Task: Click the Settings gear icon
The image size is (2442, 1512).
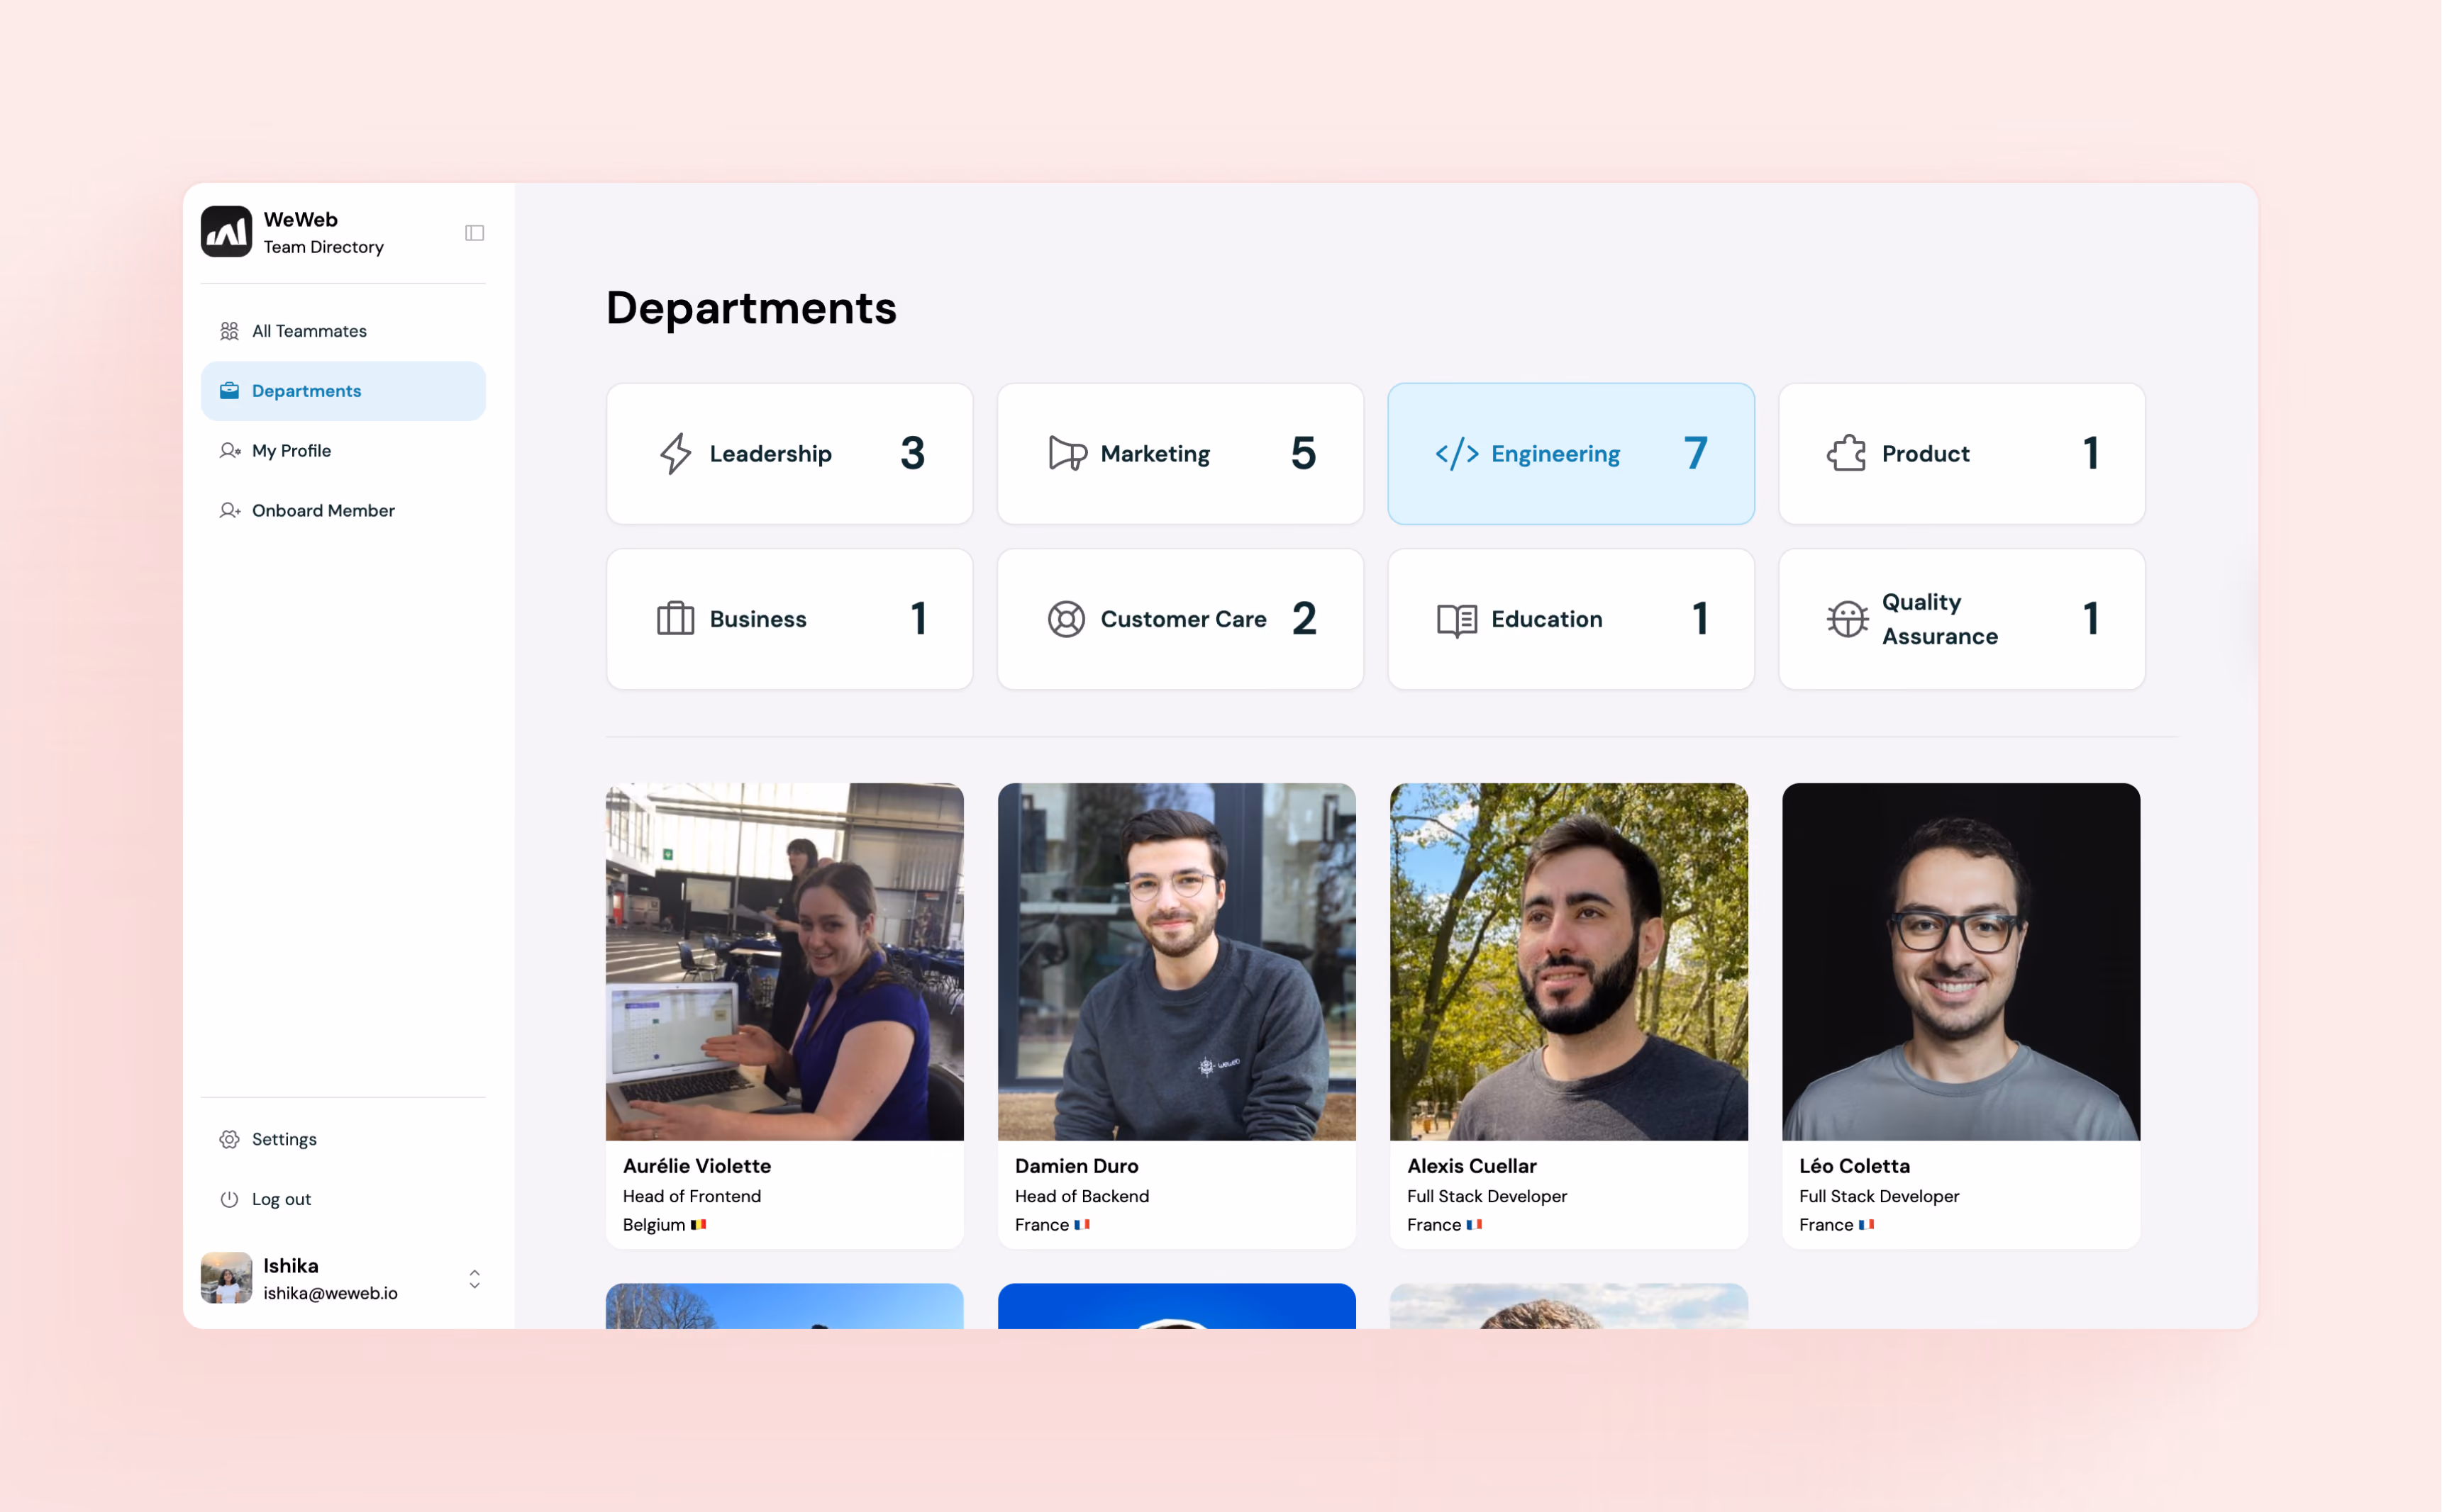Action: point(229,1139)
